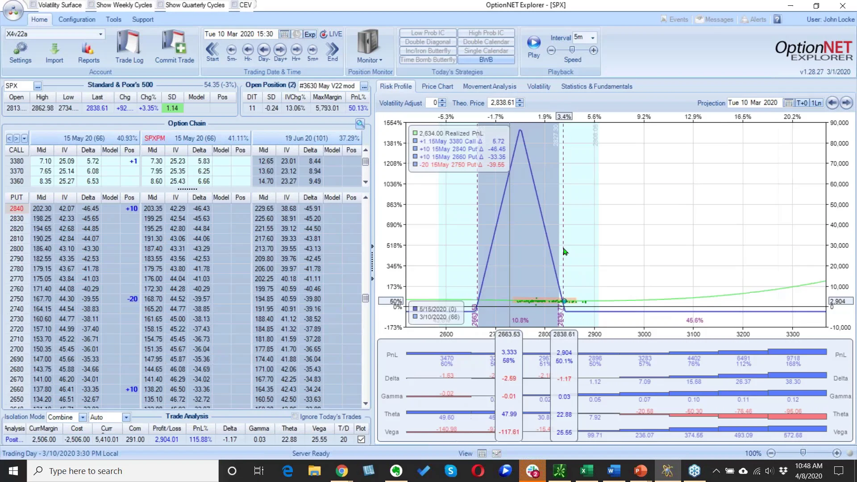
Task: Move projection date backward with left arrow
Action: point(832,103)
